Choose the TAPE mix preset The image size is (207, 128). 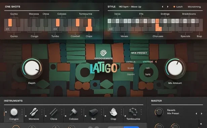pos(148,74)
